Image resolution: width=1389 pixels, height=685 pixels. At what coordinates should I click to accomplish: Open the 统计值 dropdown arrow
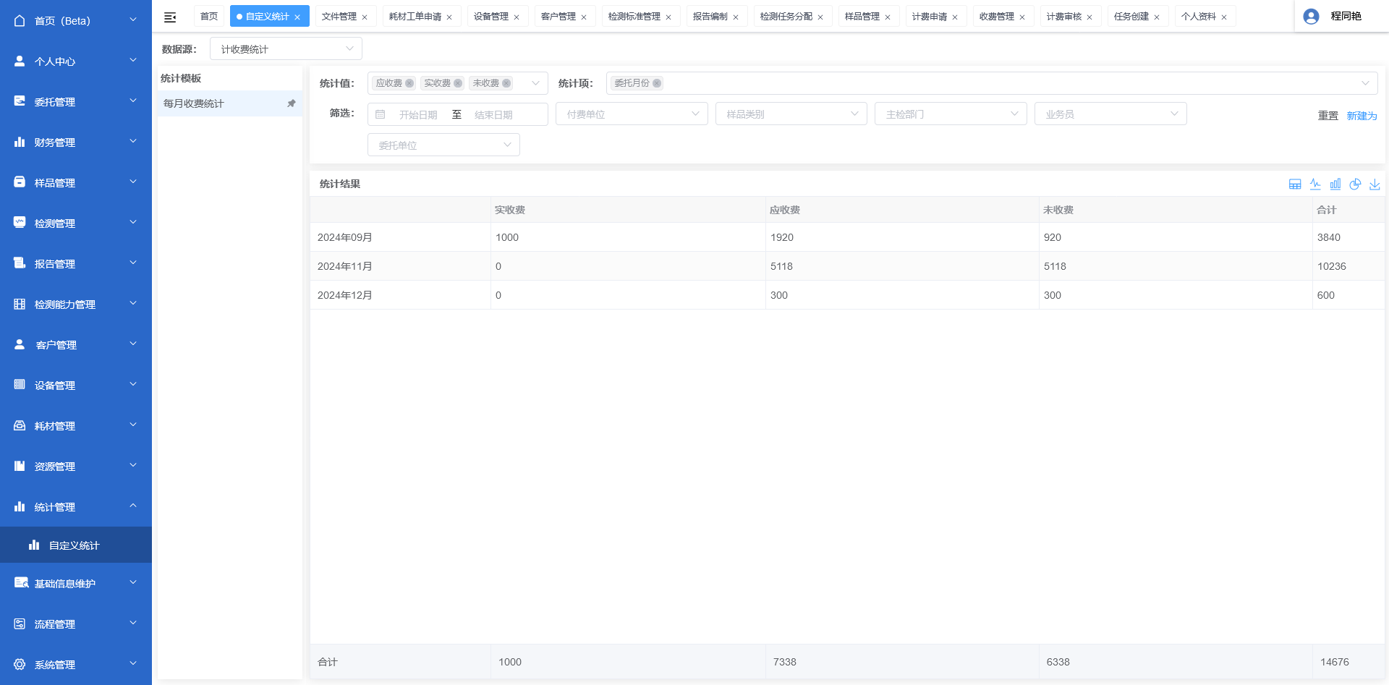535,83
